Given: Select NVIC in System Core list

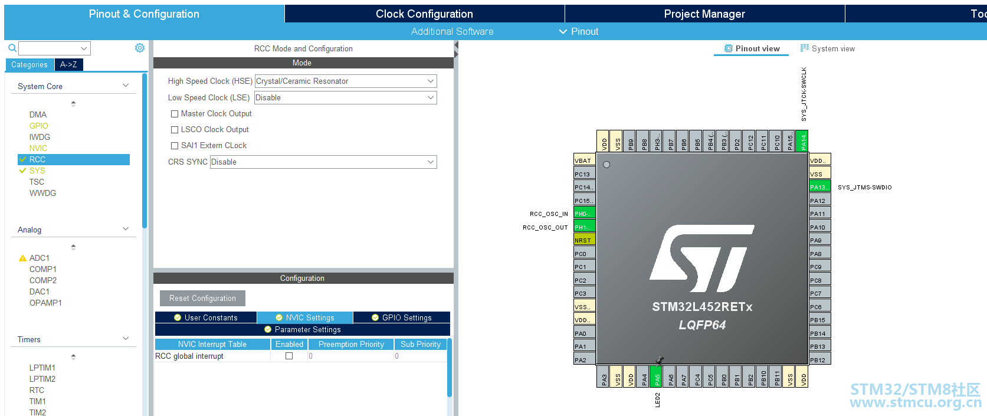Looking at the screenshot, I should pos(38,148).
